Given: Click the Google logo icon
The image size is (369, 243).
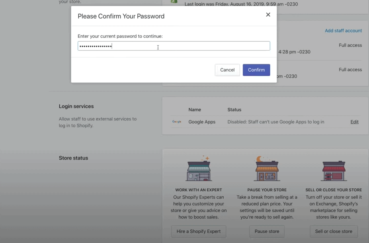Looking at the screenshot, I should [x=176, y=122].
